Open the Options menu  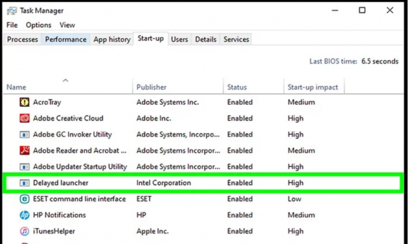(x=38, y=25)
